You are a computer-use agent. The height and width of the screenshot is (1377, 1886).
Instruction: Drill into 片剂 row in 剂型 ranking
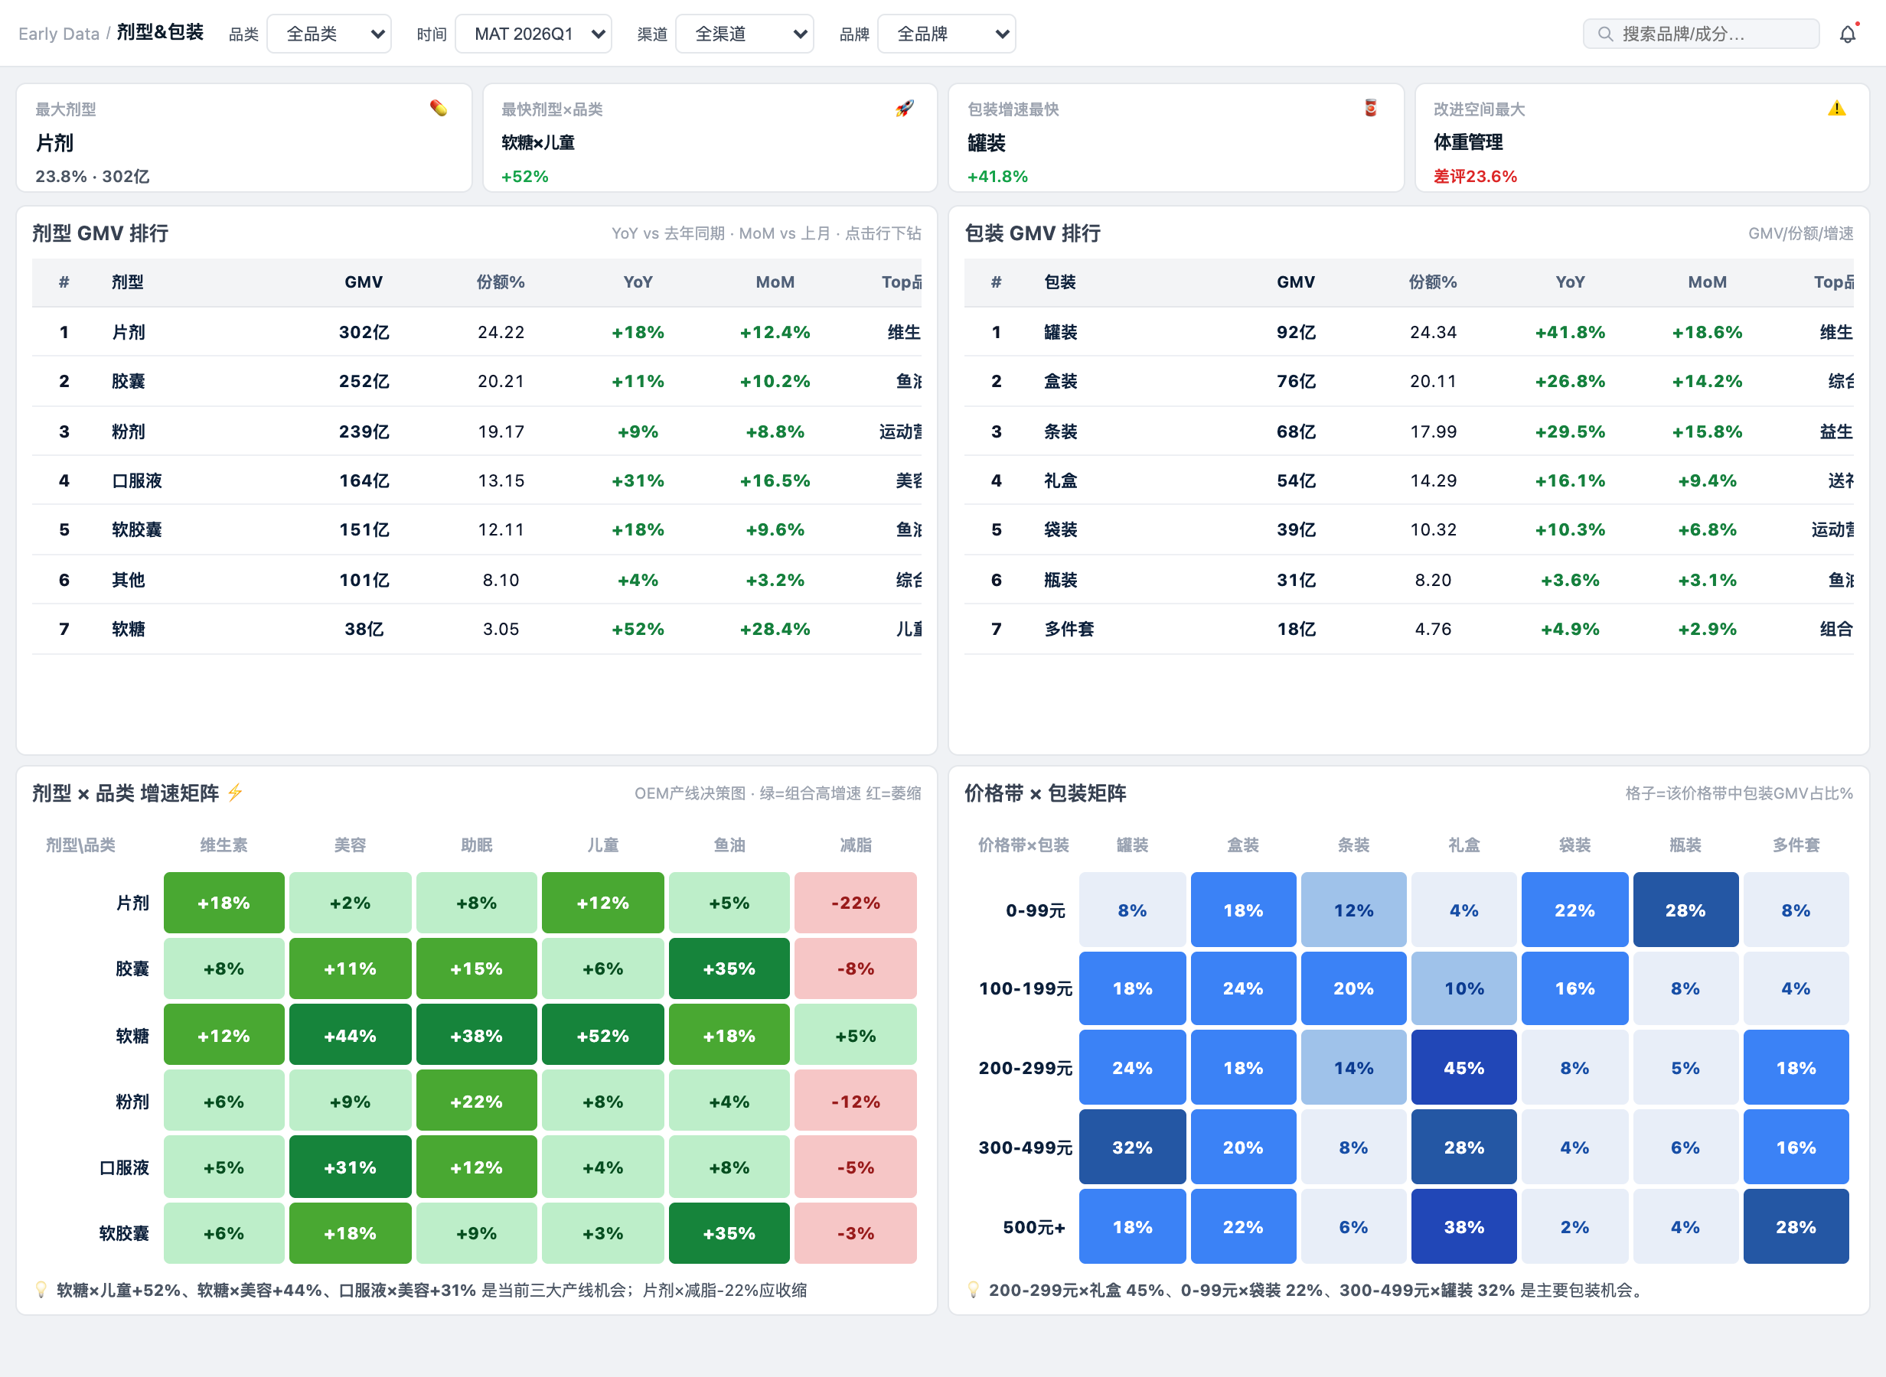click(477, 332)
